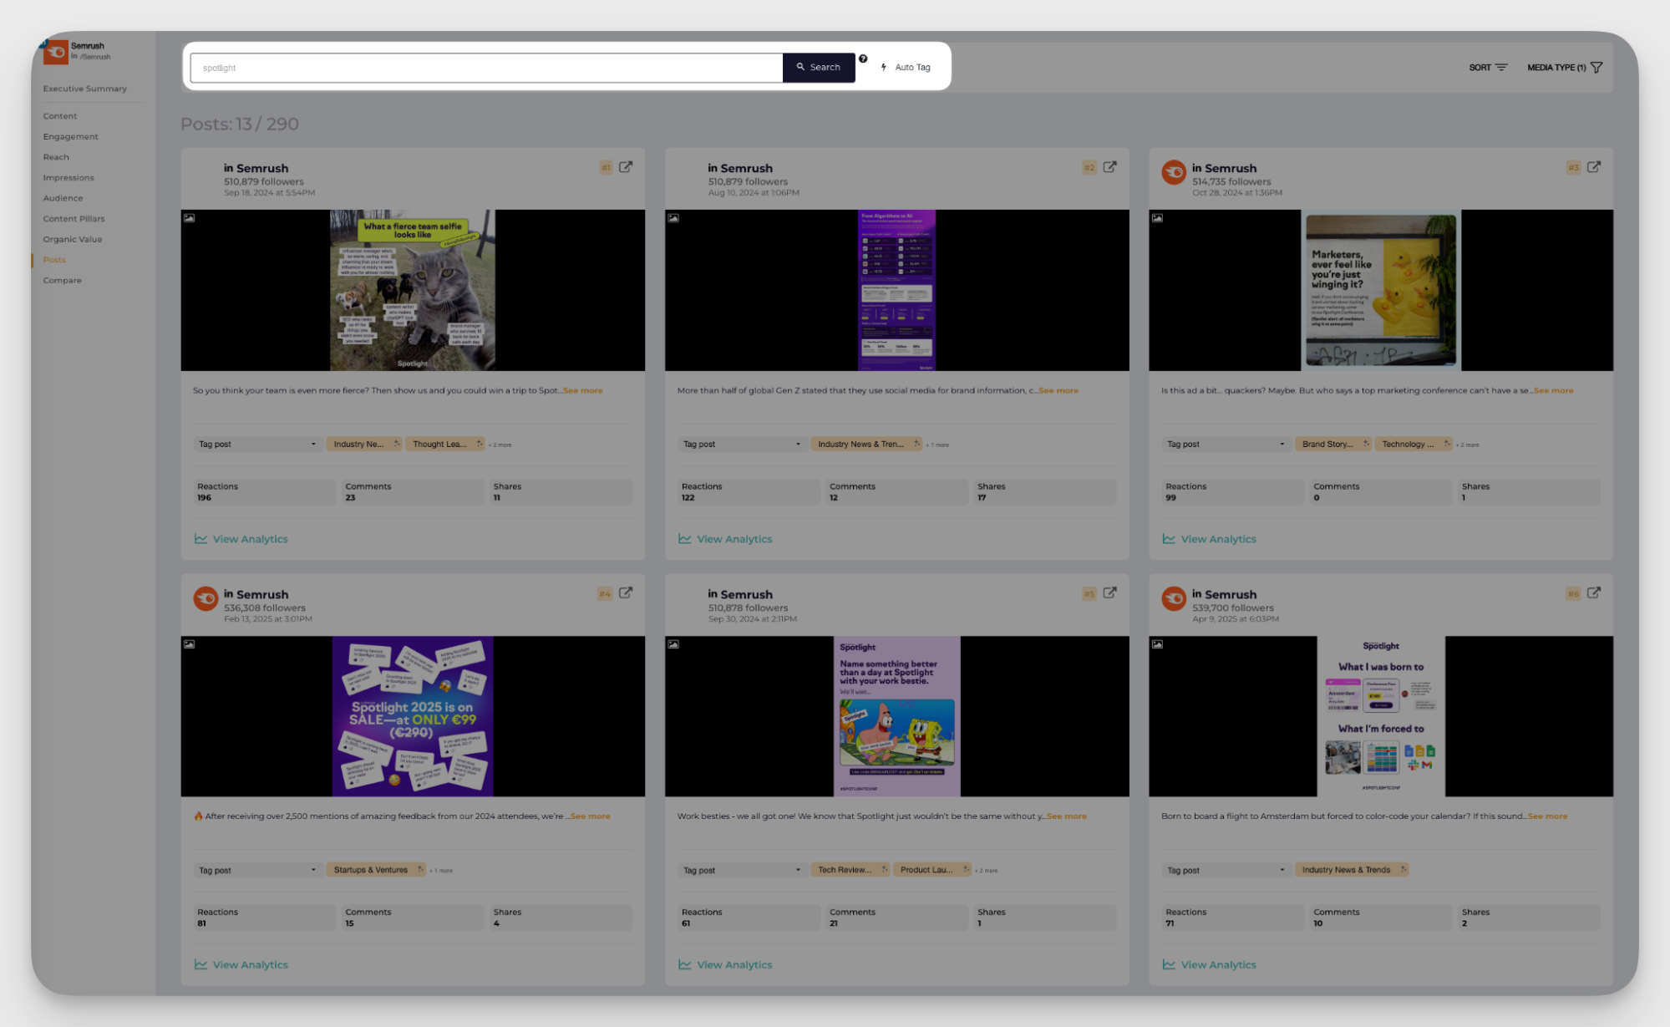Show +1 more tags on post #2
1670x1027 pixels.
(x=937, y=445)
